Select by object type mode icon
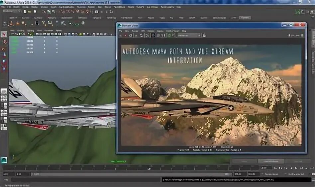Image resolution: width=315 pixels, height=187 pixels. [x=49, y=12]
